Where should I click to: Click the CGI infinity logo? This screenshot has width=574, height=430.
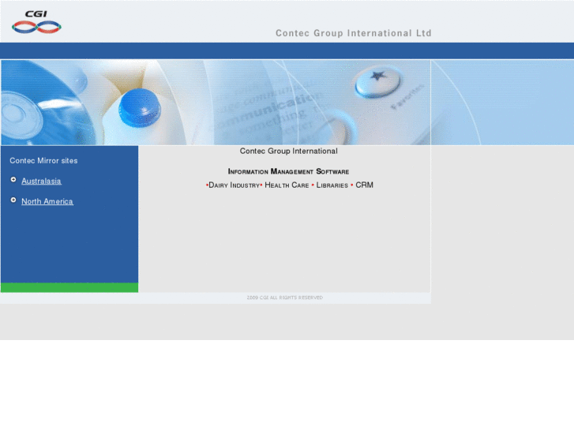point(36,22)
